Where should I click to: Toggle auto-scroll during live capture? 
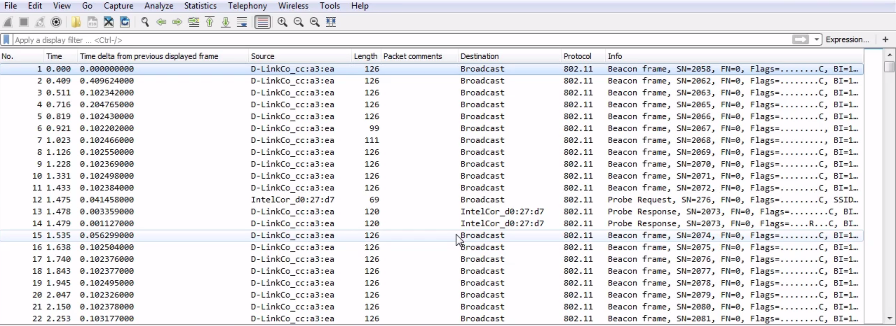(x=242, y=22)
